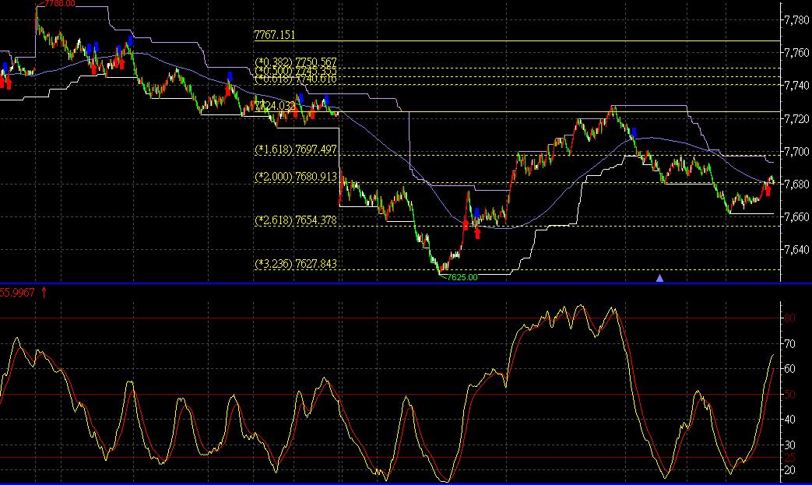Click 7,680 on the price axis
Screen dimensions: 812x485
coord(796,185)
